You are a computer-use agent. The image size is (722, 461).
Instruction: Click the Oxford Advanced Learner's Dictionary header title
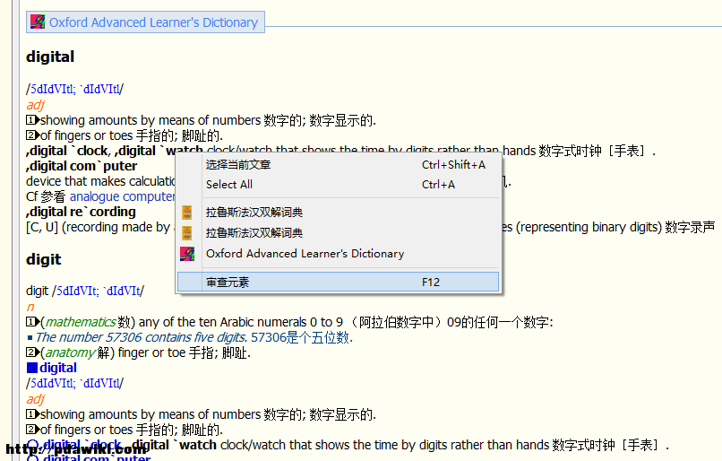coord(153,22)
